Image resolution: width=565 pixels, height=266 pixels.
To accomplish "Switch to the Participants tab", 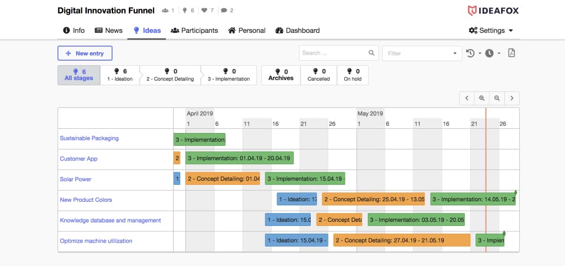I will pyautogui.click(x=194, y=31).
